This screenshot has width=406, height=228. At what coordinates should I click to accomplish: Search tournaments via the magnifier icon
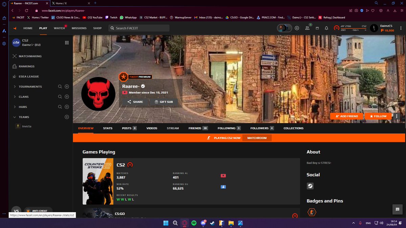60,86
